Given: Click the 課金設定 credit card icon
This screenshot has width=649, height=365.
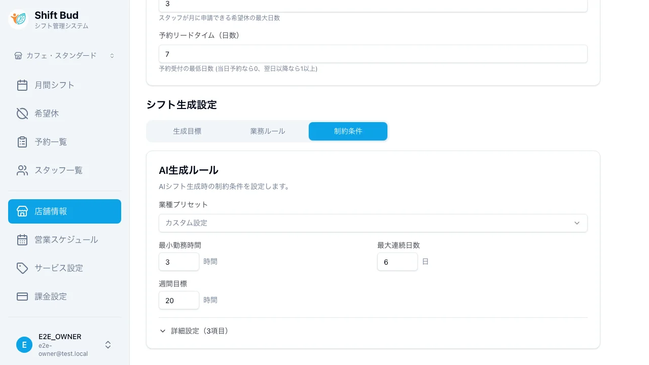Looking at the screenshot, I should [22, 297].
